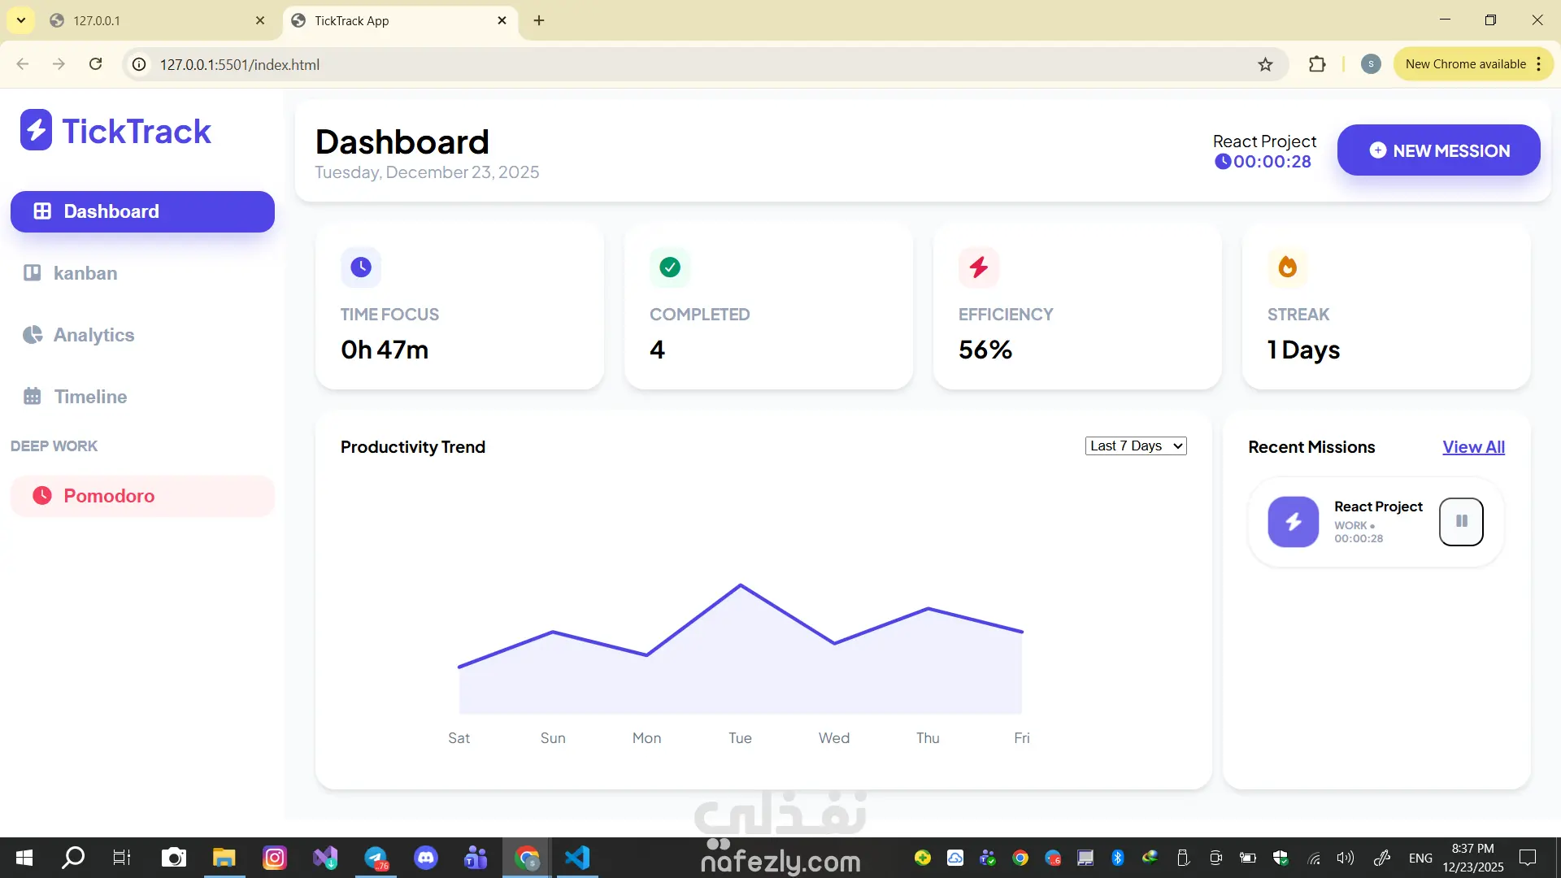Click the Time Focus clock icon
1561x878 pixels.
tap(361, 267)
